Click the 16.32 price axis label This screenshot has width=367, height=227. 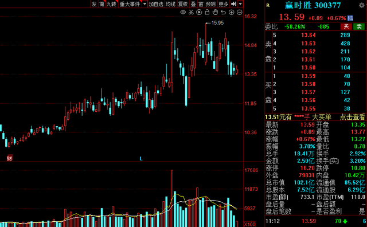click(251, 17)
